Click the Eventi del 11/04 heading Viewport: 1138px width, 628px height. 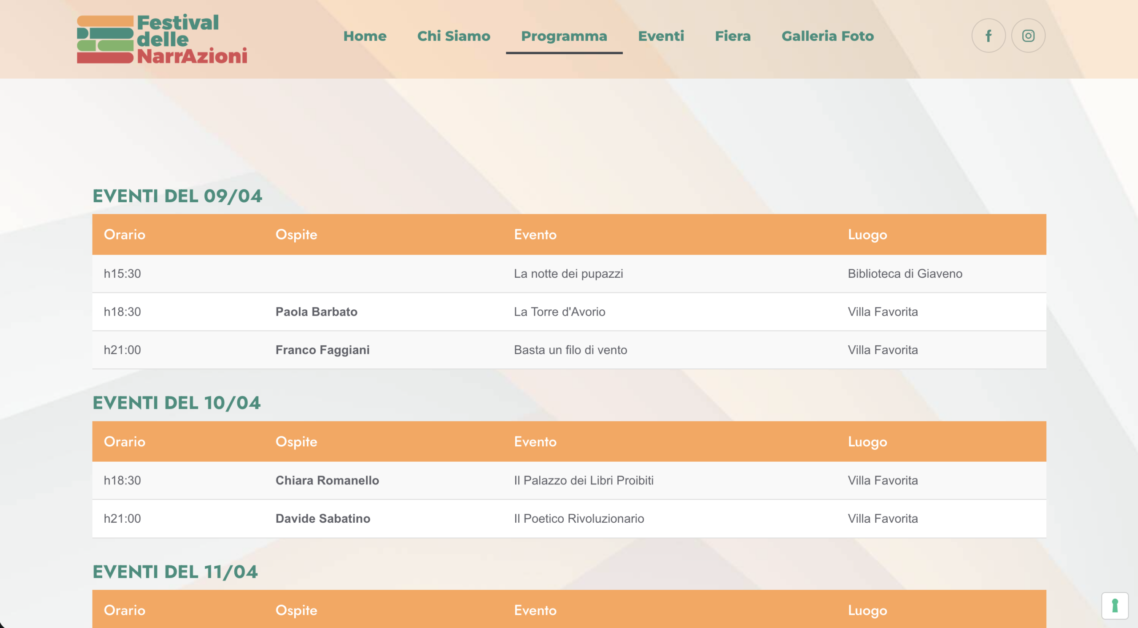[175, 572]
